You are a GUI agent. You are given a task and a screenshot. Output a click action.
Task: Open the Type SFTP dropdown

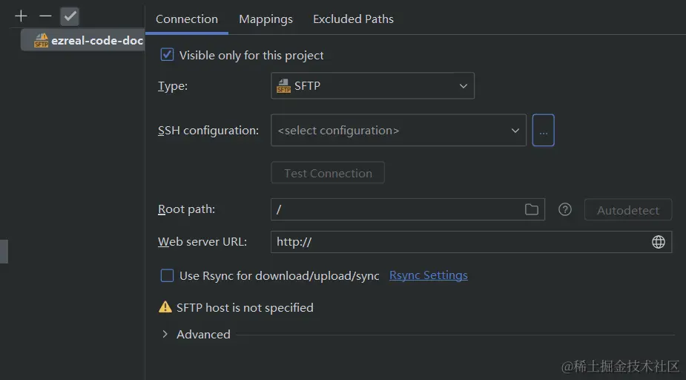[x=372, y=86]
